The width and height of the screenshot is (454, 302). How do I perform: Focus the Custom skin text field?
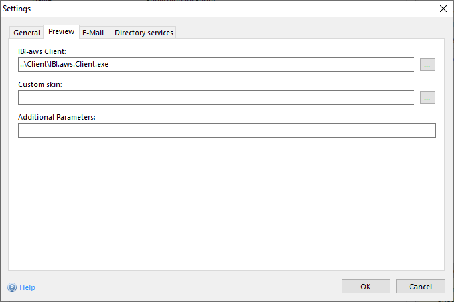point(216,98)
